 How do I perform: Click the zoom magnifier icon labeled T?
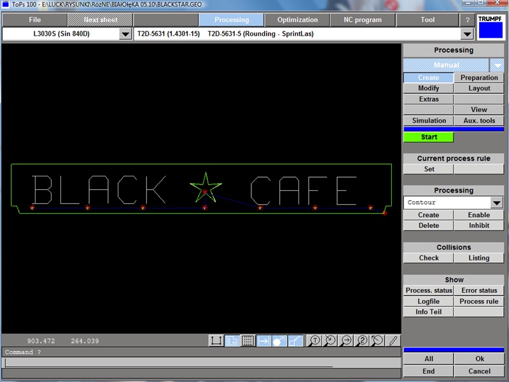click(x=314, y=341)
